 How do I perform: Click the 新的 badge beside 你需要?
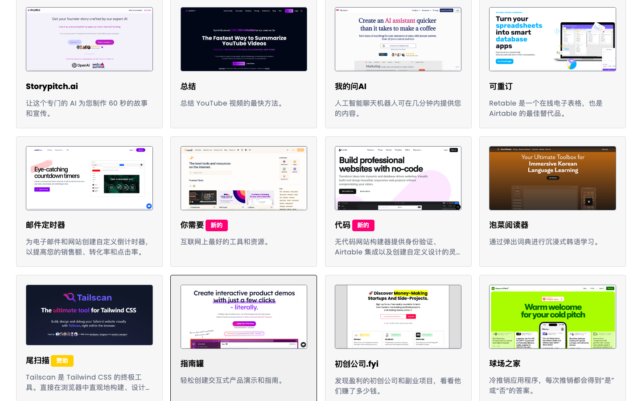tap(217, 225)
